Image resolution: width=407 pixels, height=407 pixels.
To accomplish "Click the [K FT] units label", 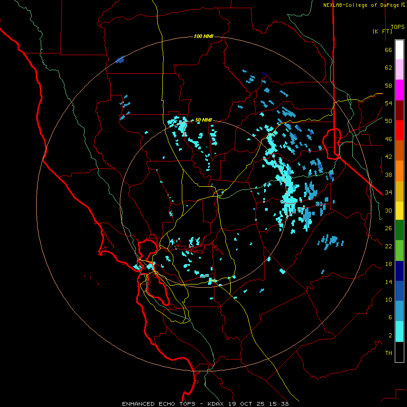I will pyautogui.click(x=382, y=32).
